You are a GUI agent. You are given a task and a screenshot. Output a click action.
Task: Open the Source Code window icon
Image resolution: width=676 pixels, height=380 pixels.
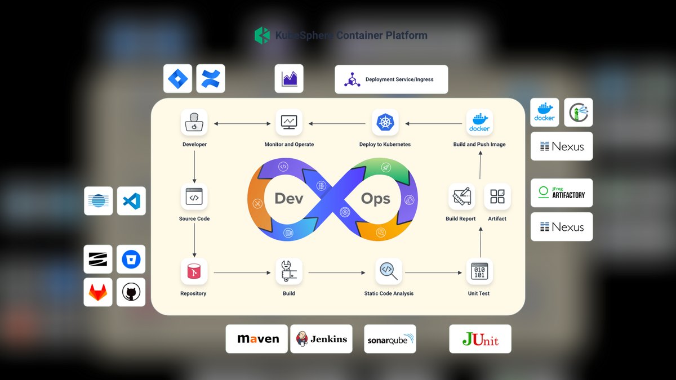point(194,198)
